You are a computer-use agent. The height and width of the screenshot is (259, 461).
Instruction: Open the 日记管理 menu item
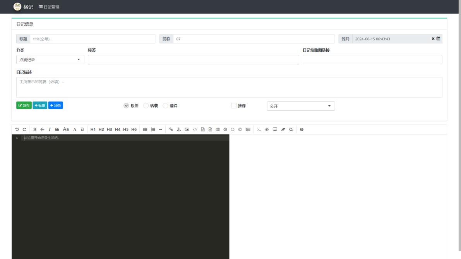(x=49, y=7)
